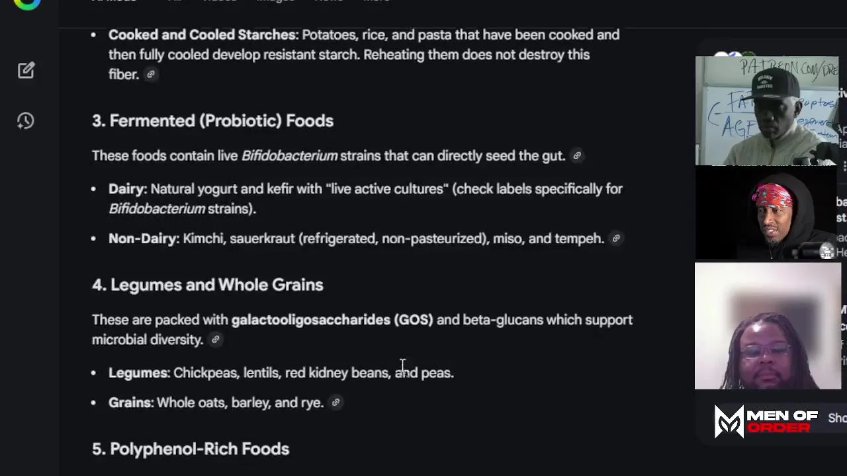Click the bold "Grains" bullet label
This screenshot has height=476, width=847.
[x=130, y=403]
